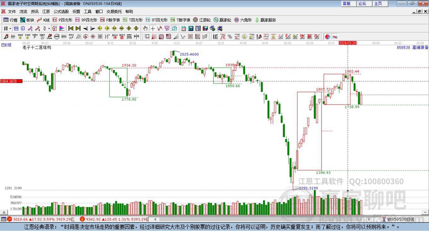
Task: Open the T四方形 tool
Action: tap(133, 20)
